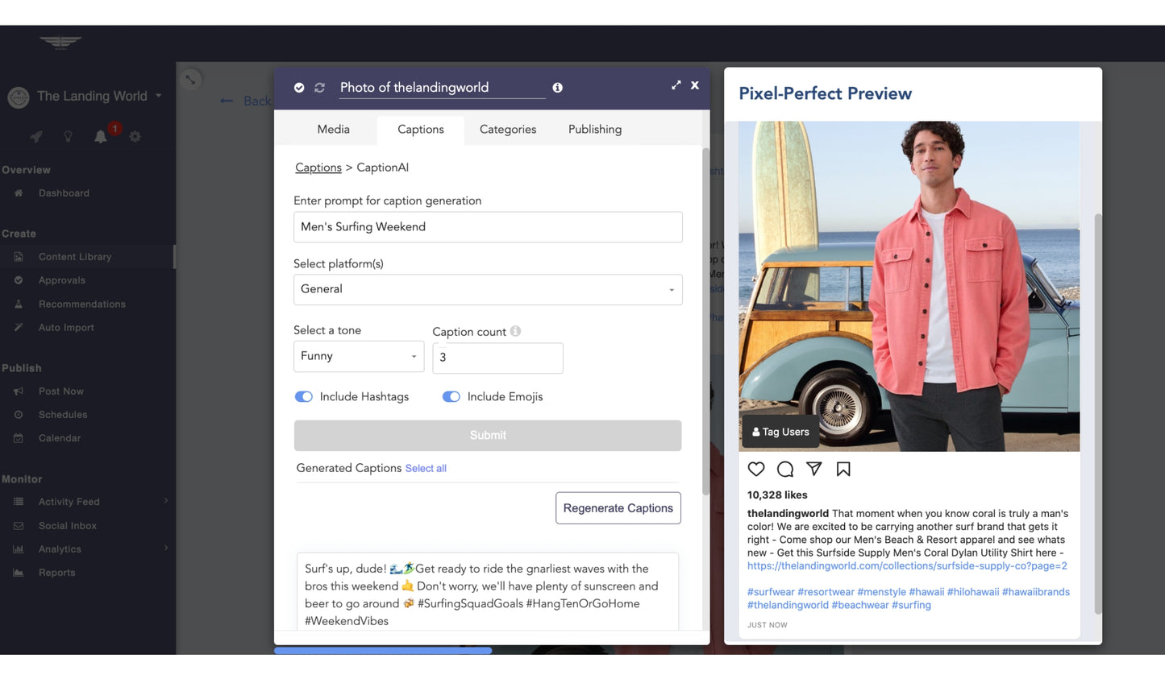Image resolution: width=1165 pixels, height=679 pixels.
Task: Switch to the Publishing tab
Action: pos(594,129)
